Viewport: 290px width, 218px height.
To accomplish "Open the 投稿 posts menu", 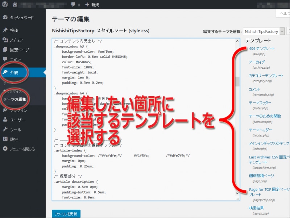I will (14, 31).
